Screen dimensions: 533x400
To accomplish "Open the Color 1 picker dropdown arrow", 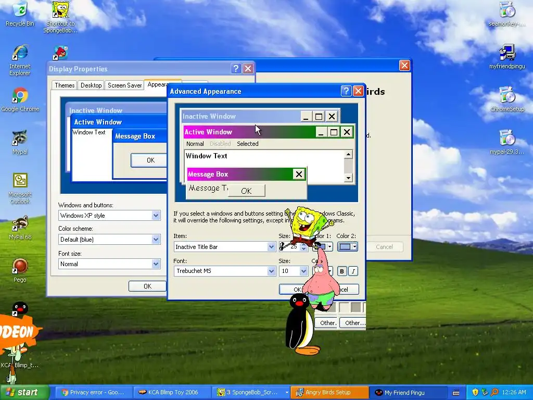I will pos(329,246).
